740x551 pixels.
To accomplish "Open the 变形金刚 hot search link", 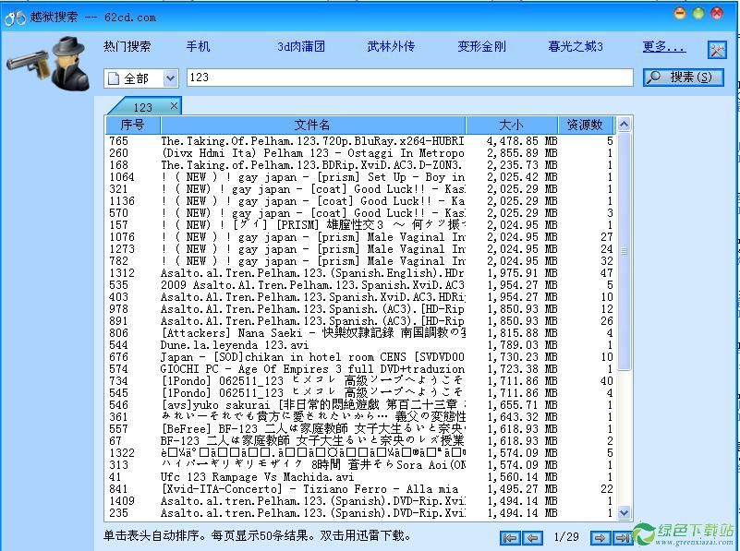I will click(481, 46).
